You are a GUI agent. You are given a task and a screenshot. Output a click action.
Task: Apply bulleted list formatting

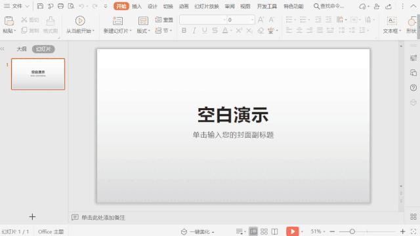289,20
